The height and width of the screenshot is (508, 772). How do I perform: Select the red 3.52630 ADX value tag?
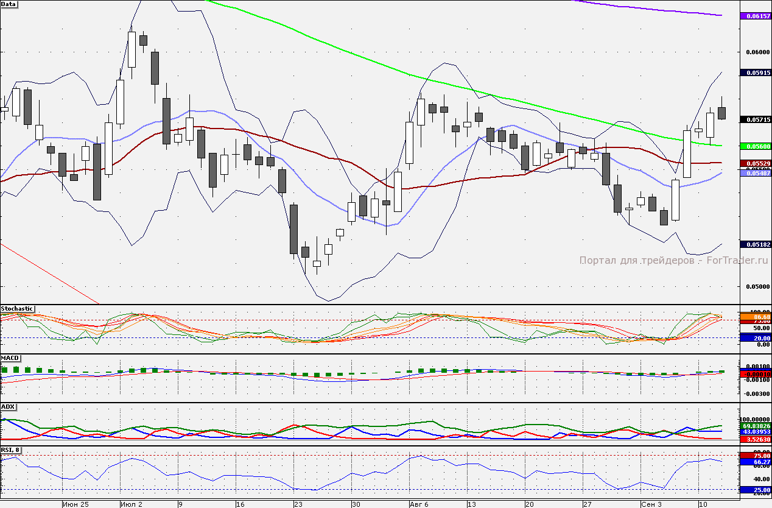(x=755, y=439)
